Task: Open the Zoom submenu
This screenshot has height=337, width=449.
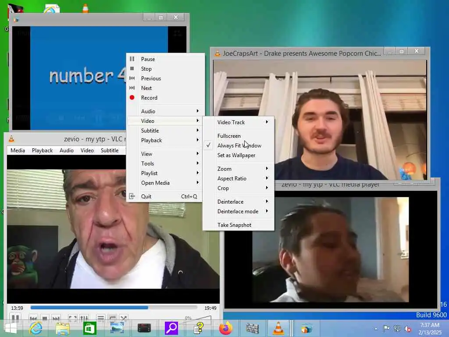Action: (x=238, y=169)
